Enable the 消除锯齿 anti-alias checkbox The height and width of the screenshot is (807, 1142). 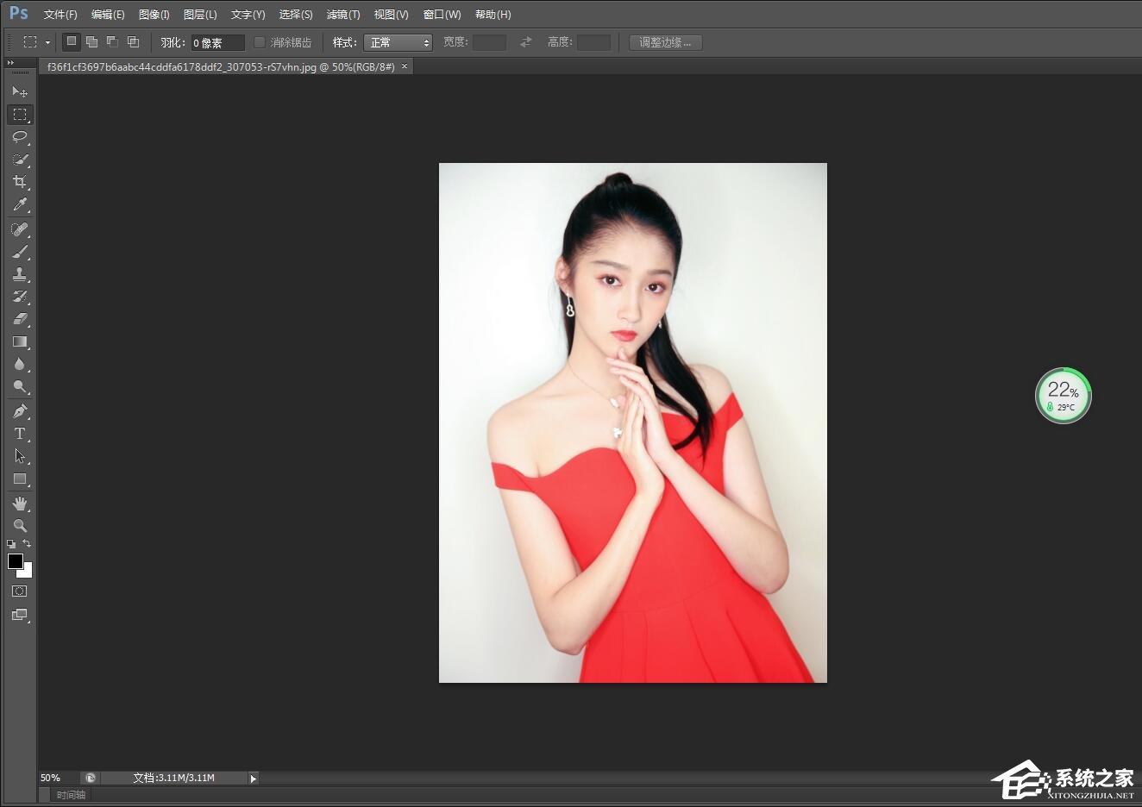[260, 41]
